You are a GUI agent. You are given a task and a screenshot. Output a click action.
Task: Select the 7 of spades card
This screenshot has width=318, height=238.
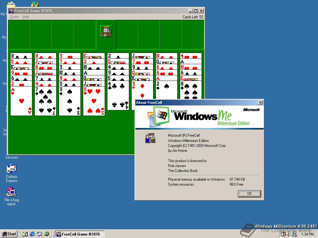[x=45, y=101]
